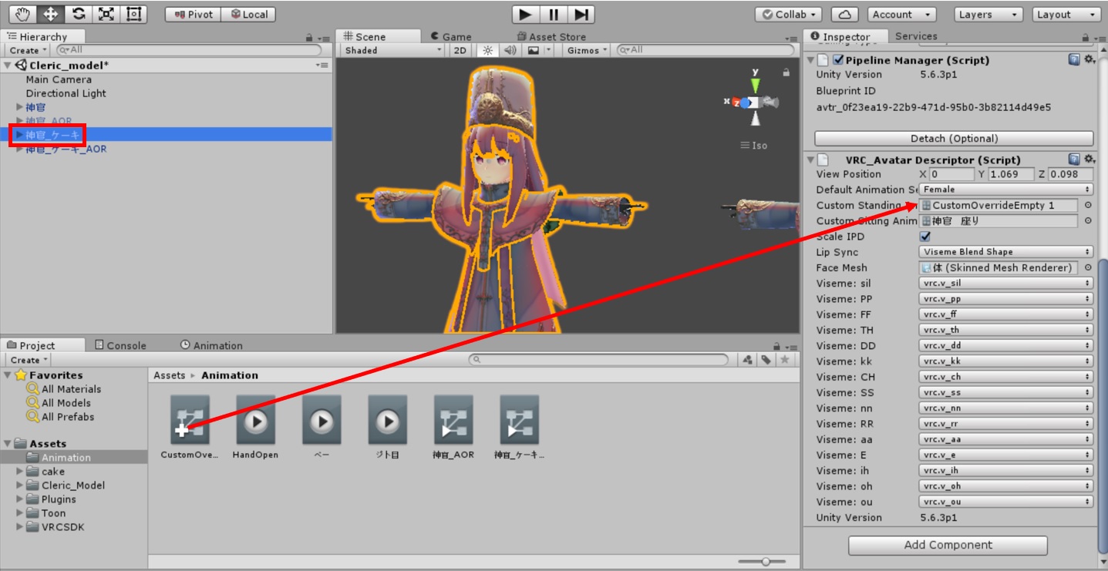
Task: Switch to the Console tab
Action: tap(120, 345)
